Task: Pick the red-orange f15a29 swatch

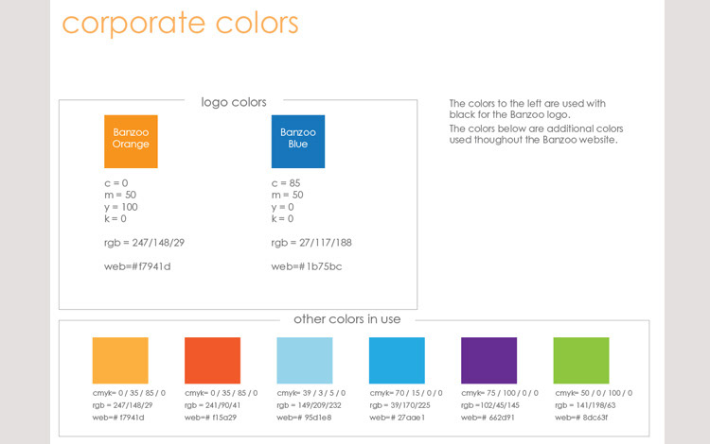Action: pos(211,360)
